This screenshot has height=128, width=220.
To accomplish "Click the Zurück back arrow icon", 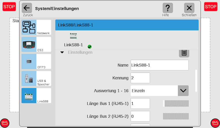I will coord(27,8).
